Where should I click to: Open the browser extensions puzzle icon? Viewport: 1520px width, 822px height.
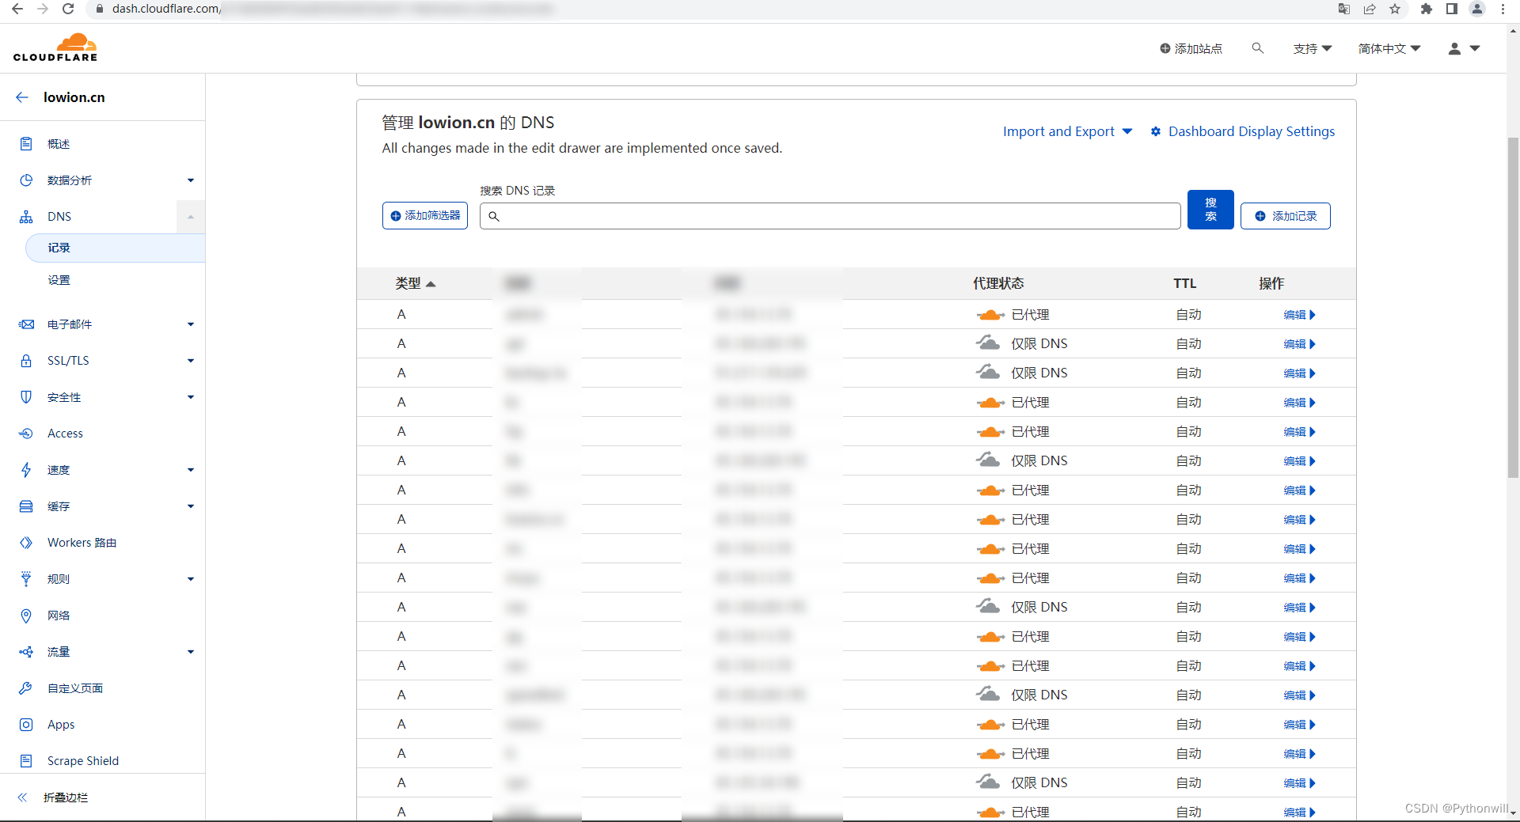[x=1427, y=9]
